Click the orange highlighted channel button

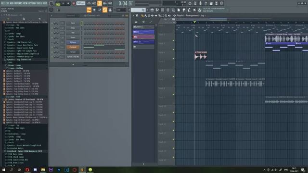(x=73, y=47)
